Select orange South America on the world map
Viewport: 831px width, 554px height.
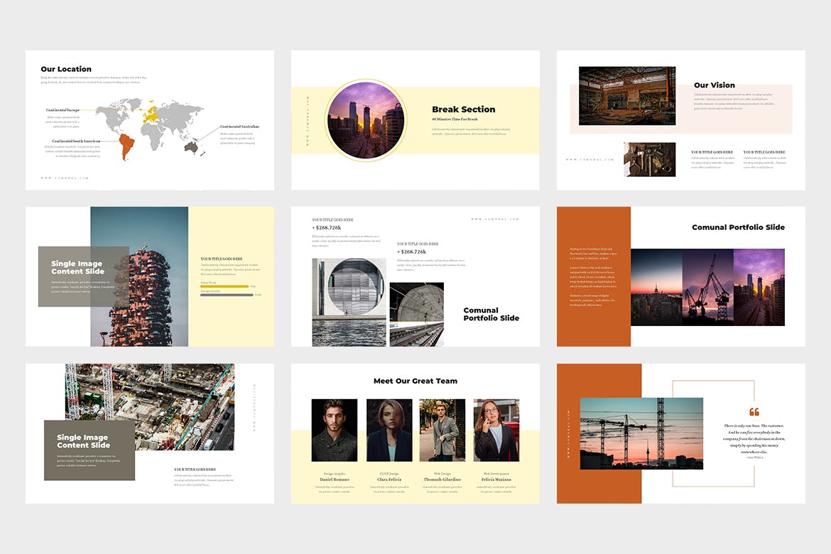click(x=126, y=146)
